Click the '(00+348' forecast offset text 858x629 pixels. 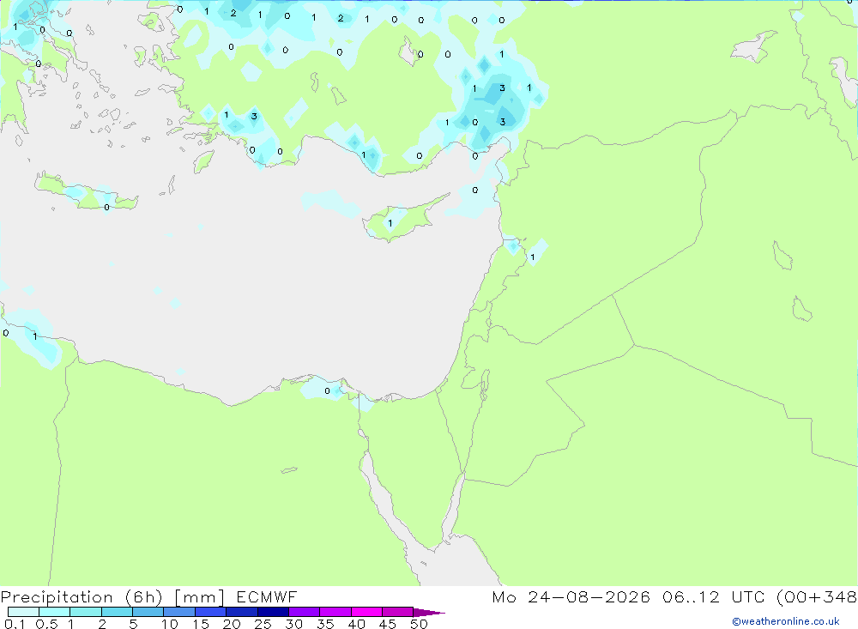[817, 597]
